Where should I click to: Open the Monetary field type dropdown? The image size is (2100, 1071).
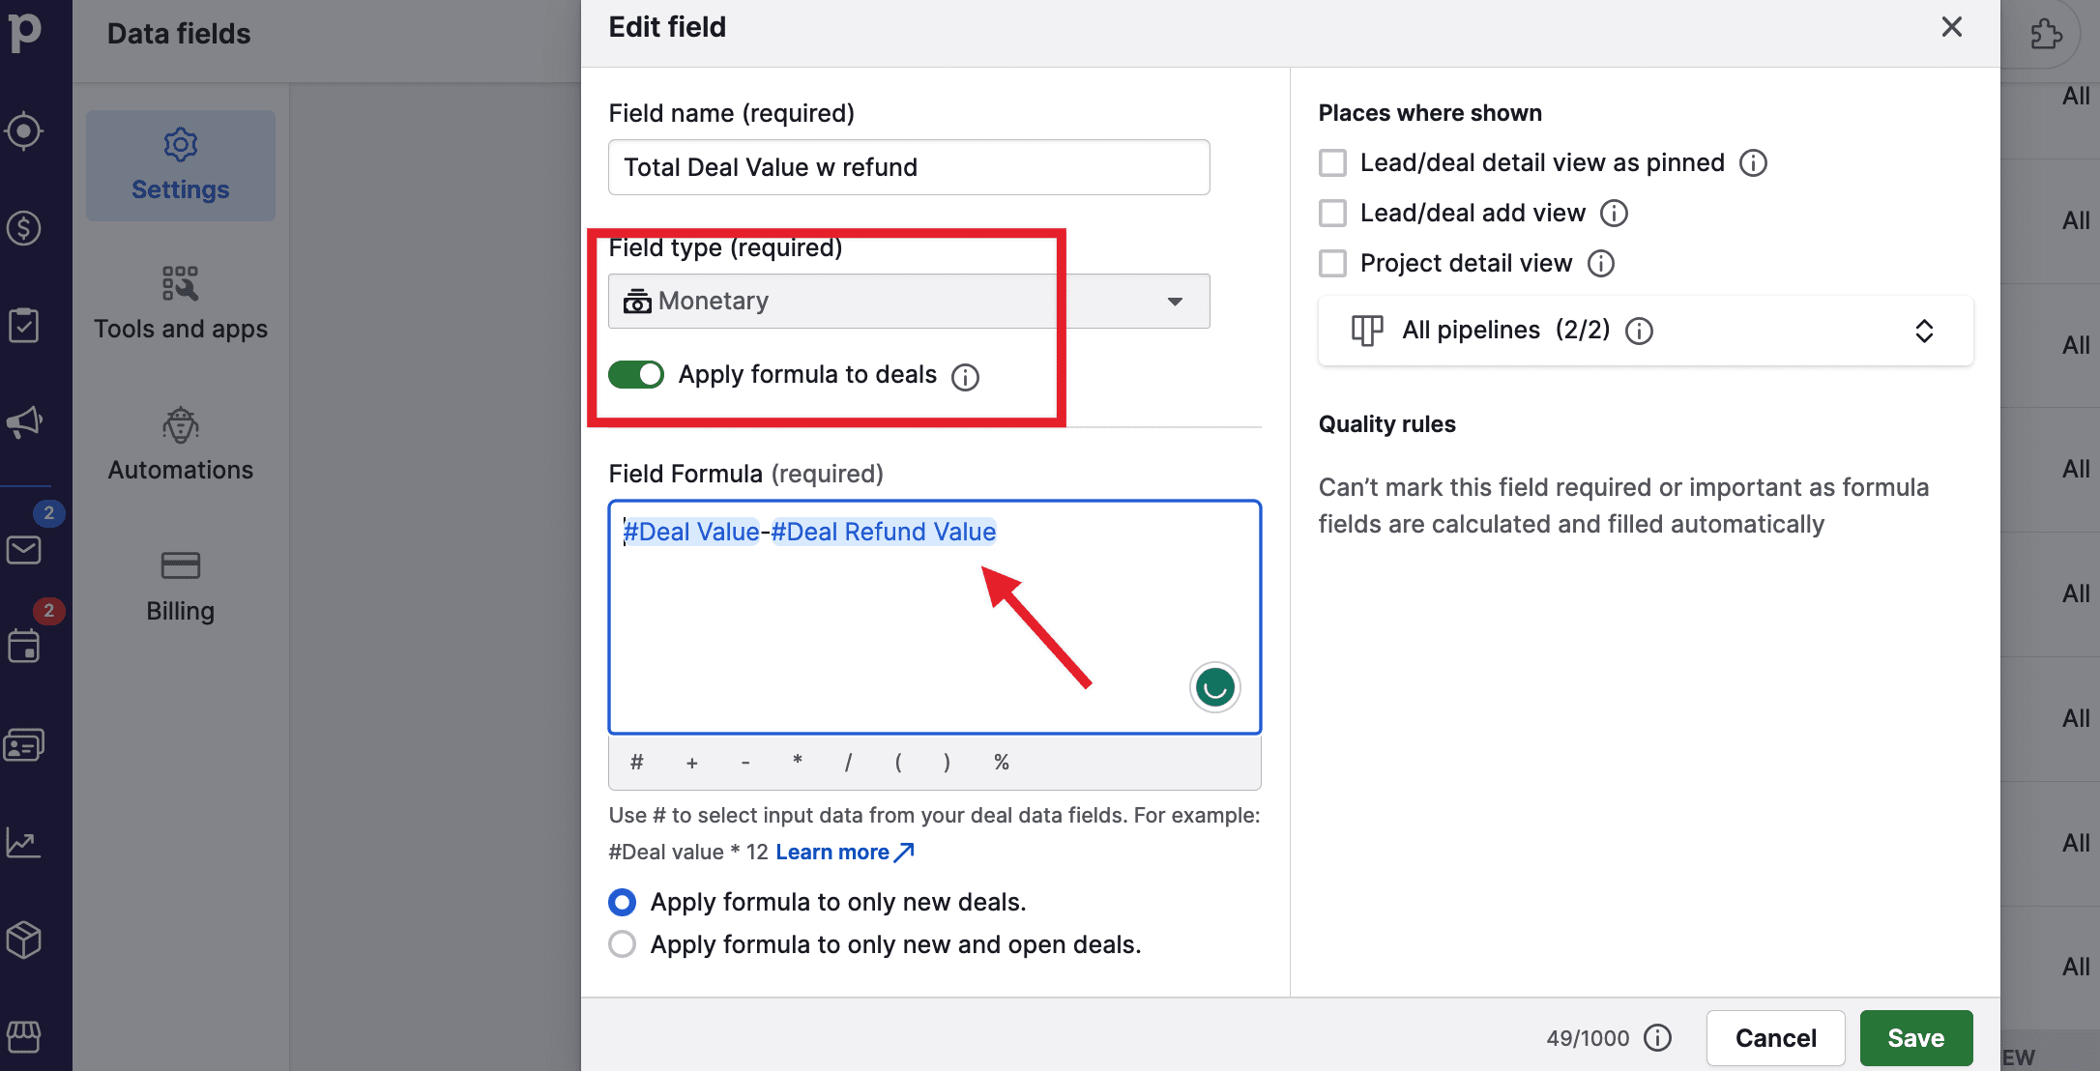click(908, 302)
